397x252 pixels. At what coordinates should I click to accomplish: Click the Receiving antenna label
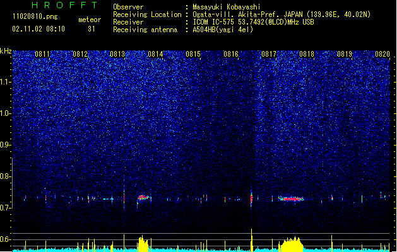[145, 30]
